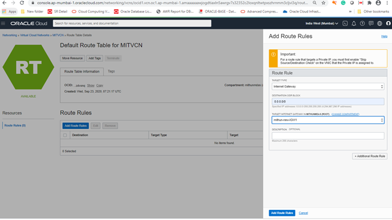This screenshot has height=220, width=392.
Task: Open Target Internet Gateway dropdown
Action: pos(328,120)
